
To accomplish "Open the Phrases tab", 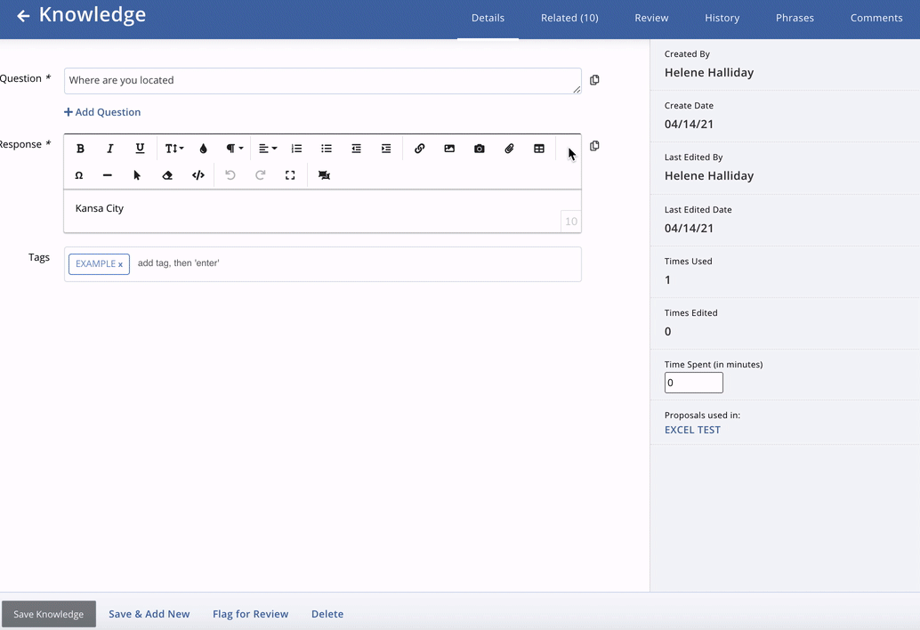I will click(795, 18).
